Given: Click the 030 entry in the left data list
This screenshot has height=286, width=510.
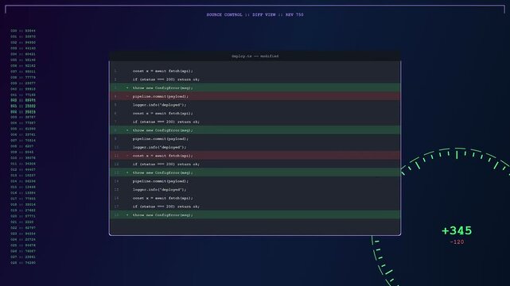Looking at the screenshot, I should click(23, 31).
